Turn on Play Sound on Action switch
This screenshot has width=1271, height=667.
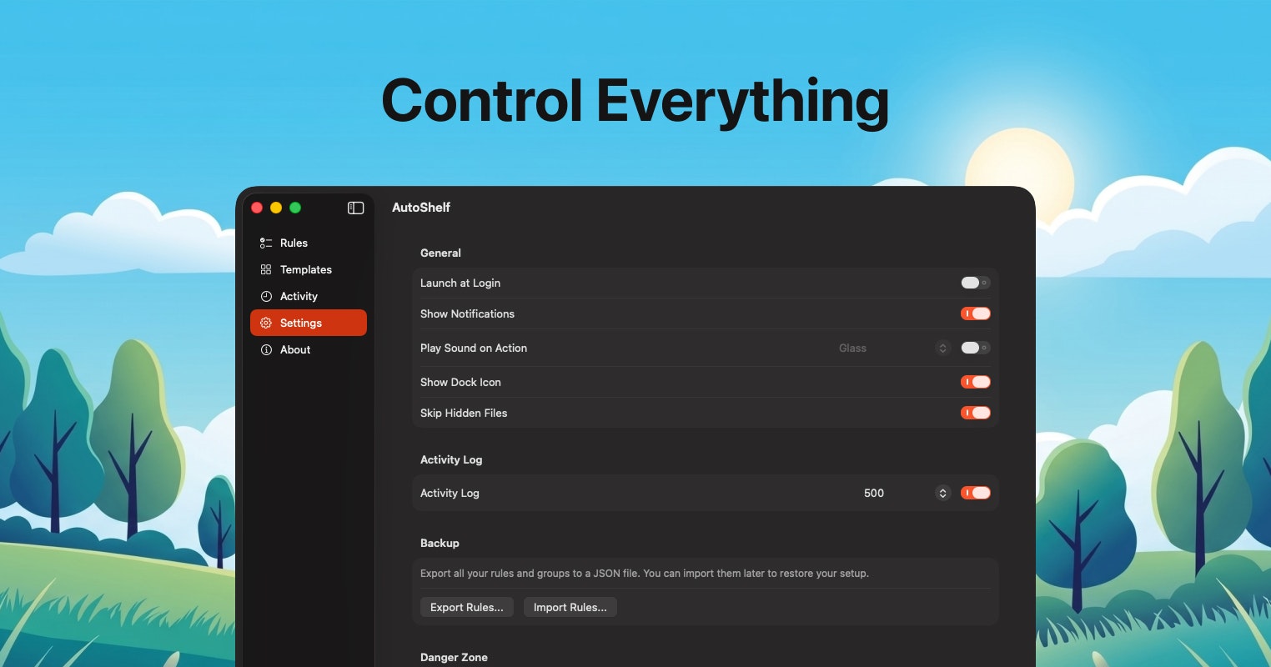tap(975, 348)
